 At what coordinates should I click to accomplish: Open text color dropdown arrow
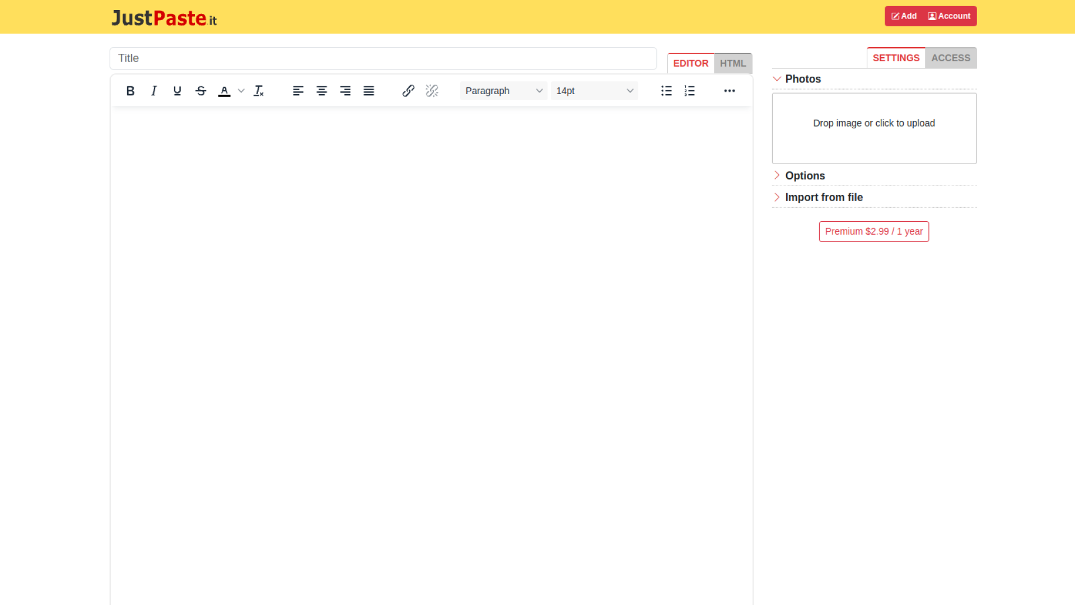241,91
